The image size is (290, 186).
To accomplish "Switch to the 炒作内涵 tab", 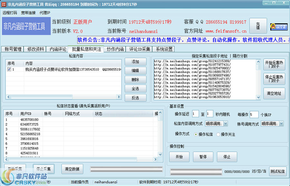I will [115, 49].
